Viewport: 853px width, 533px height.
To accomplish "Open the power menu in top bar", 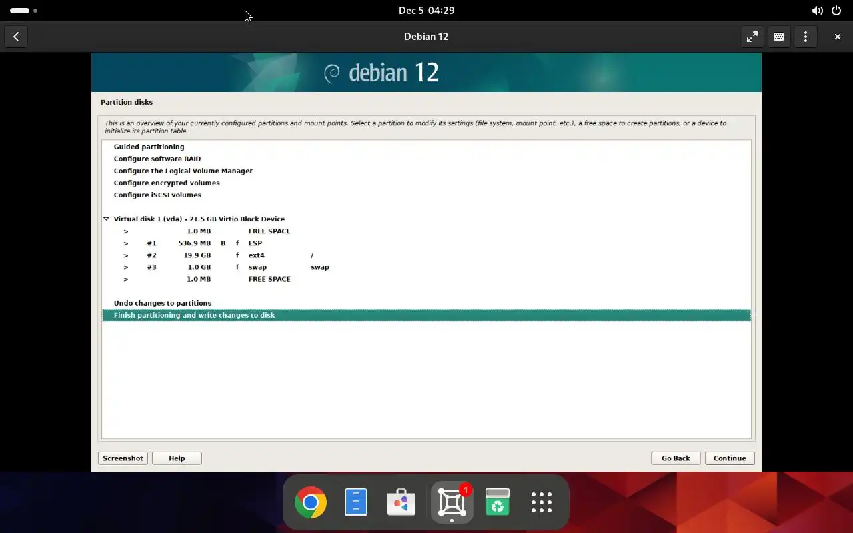I will pyautogui.click(x=836, y=11).
